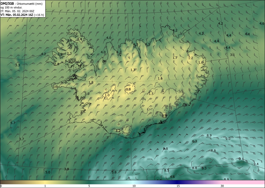Click the 1.7 precipitable water value

click(x=175, y=58)
